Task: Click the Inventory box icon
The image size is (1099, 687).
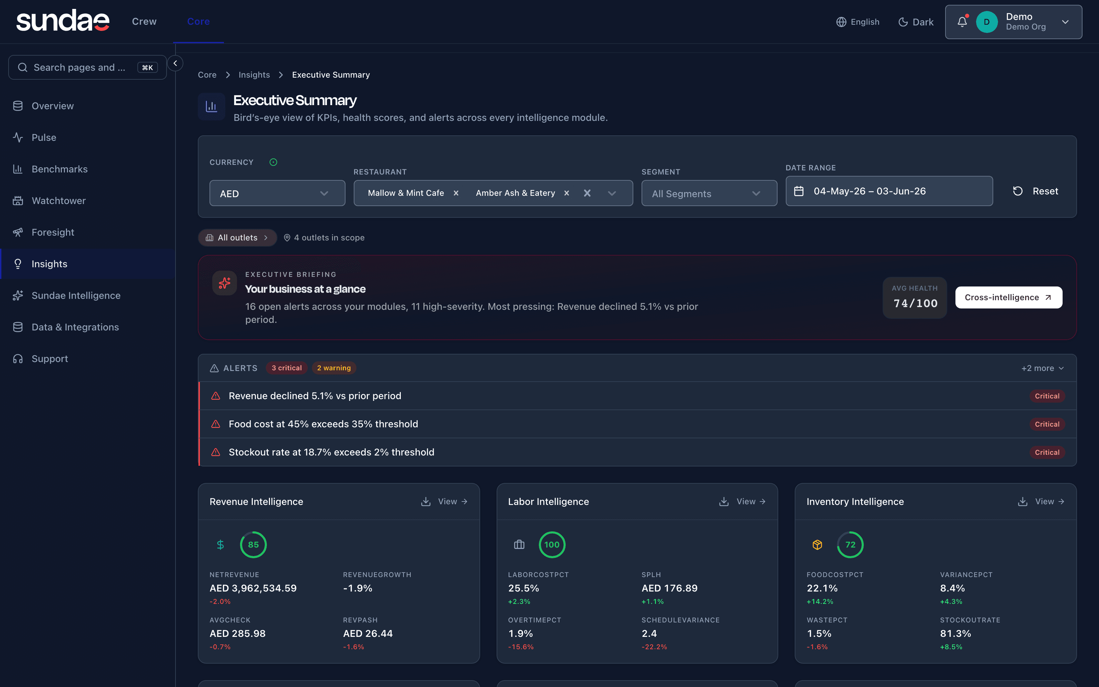Action: pos(817,544)
